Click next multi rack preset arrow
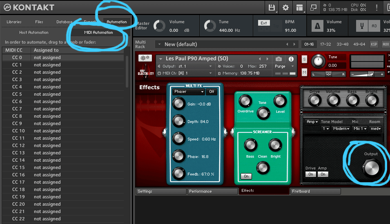Image resolution: width=390 pixels, height=224 pixels. pyautogui.click(x=294, y=44)
